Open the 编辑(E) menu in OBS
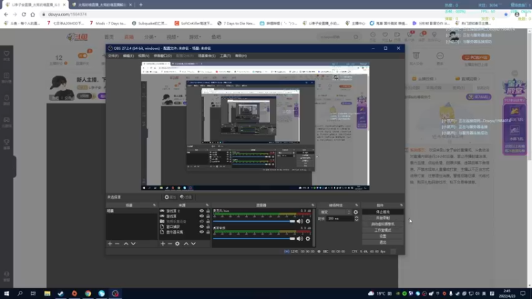 128,56
